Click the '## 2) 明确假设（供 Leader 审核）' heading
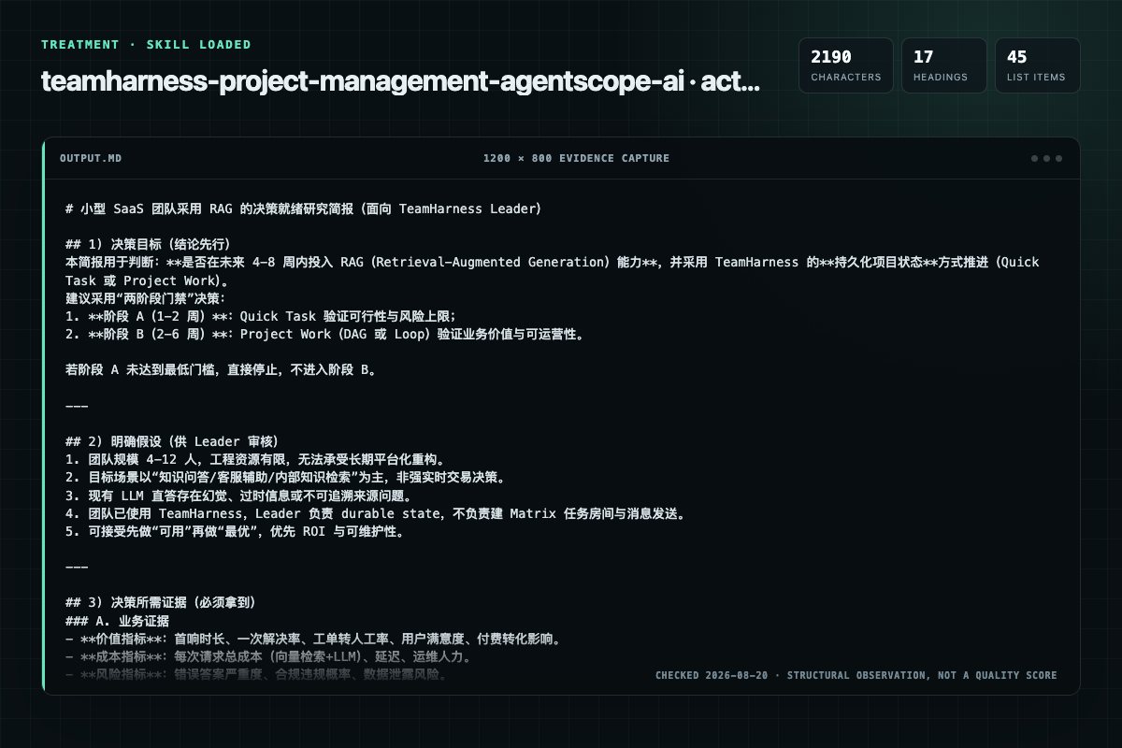 click(172, 441)
